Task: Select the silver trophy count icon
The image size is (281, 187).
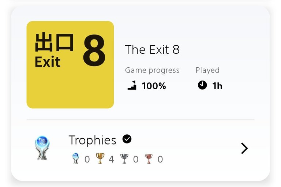Action: (124, 159)
